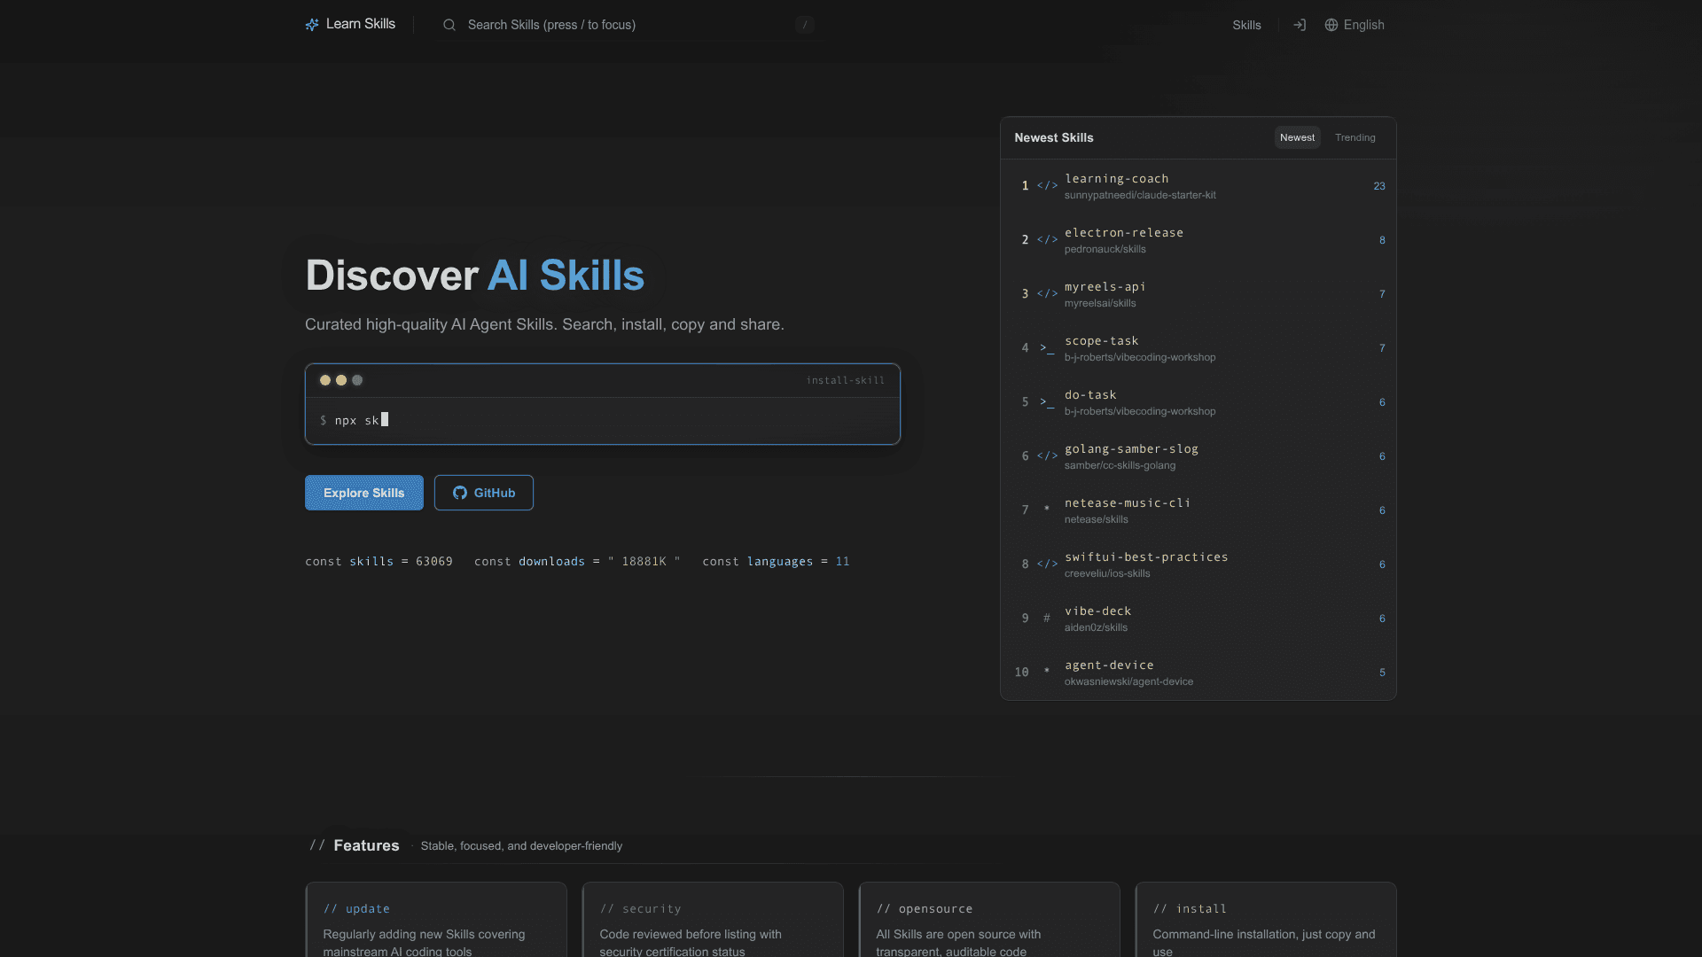Click the star icon beside netease-music-cli
This screenshot has width=1702, height=957.
tap(1047, 510)
